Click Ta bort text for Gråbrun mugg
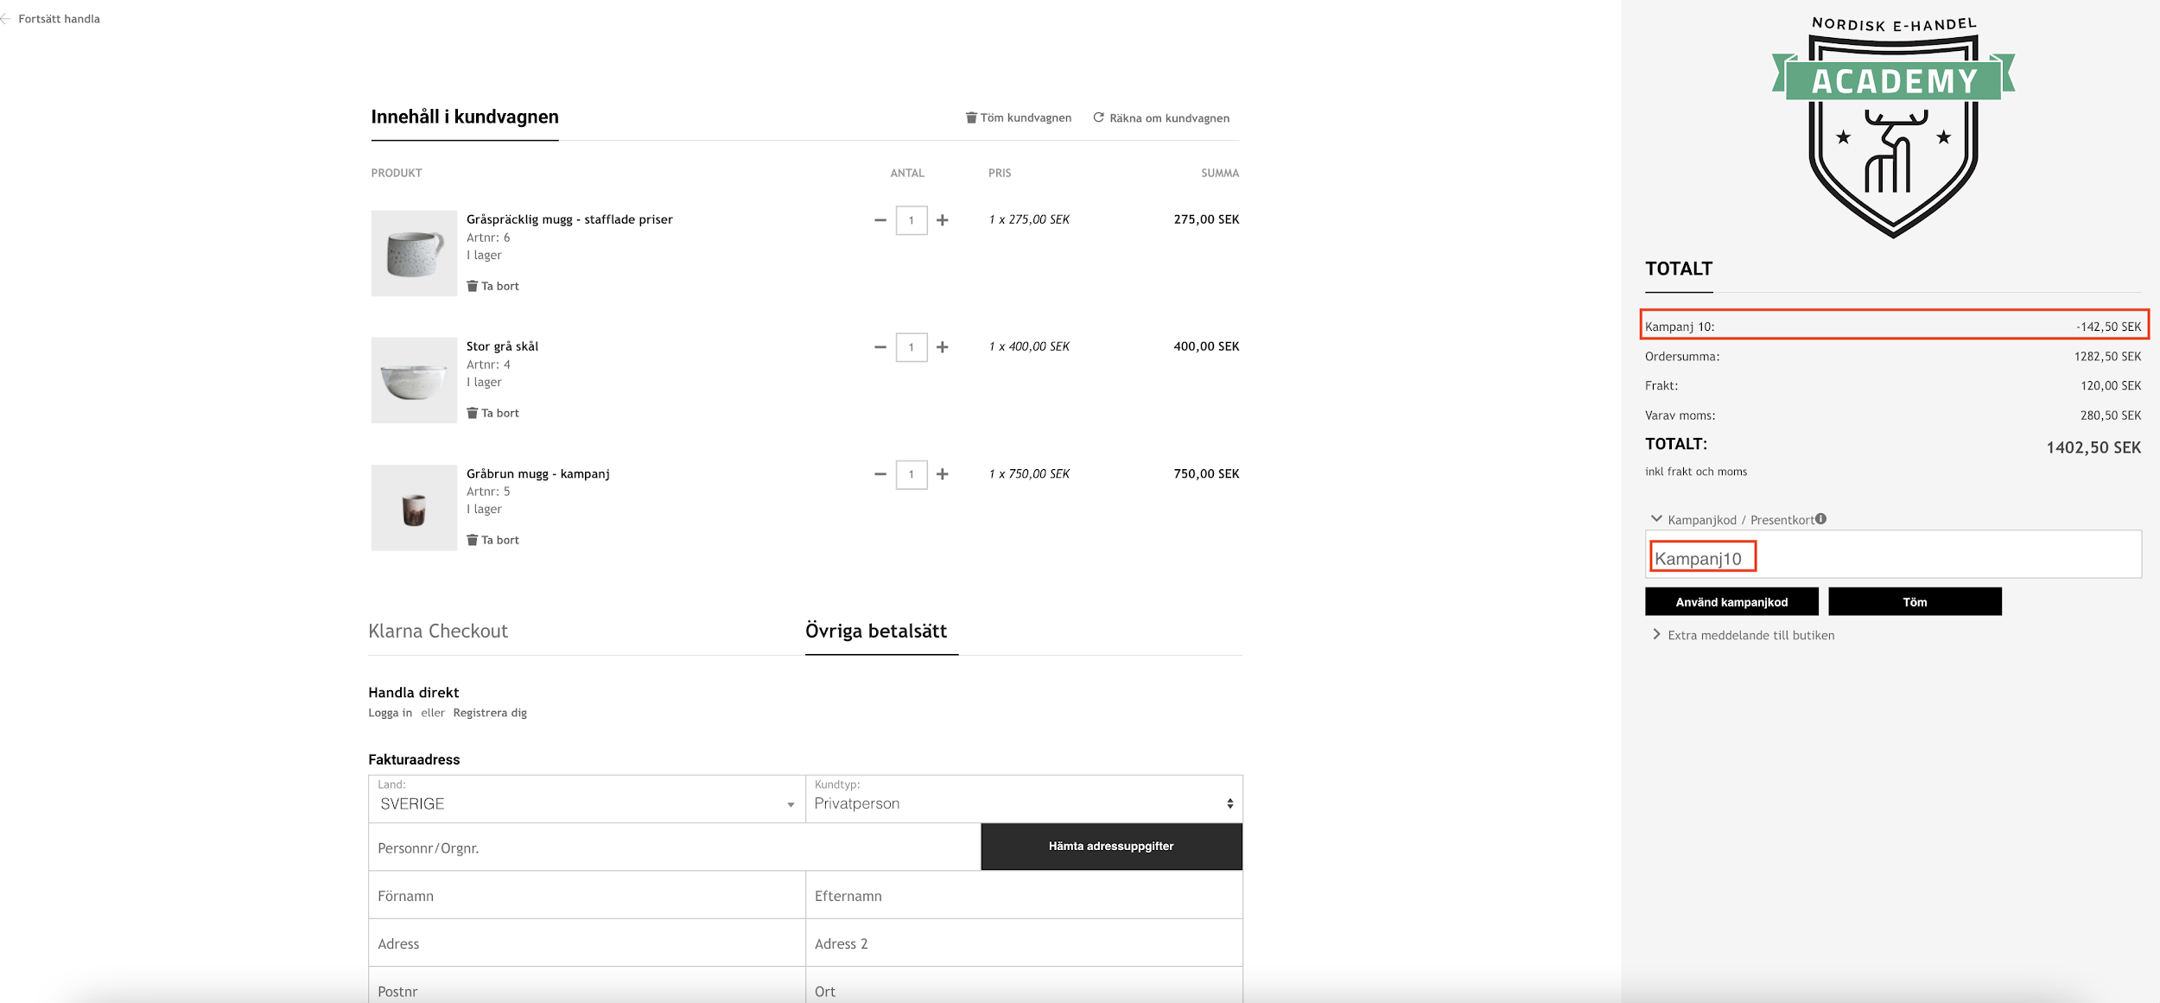The height and width of the screenshot is (1003, 2160). [x=500, y=540]
